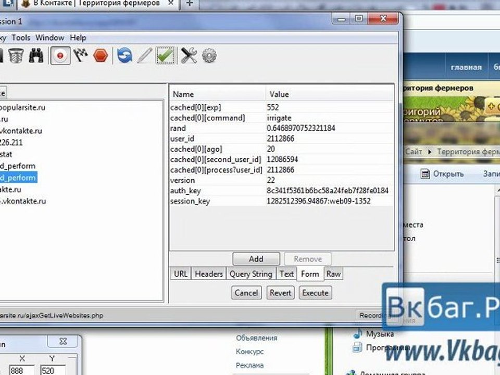Click the trash bin clear session icon
The width and height of the screenshot is (500, 375).
(x=16, y=56)
